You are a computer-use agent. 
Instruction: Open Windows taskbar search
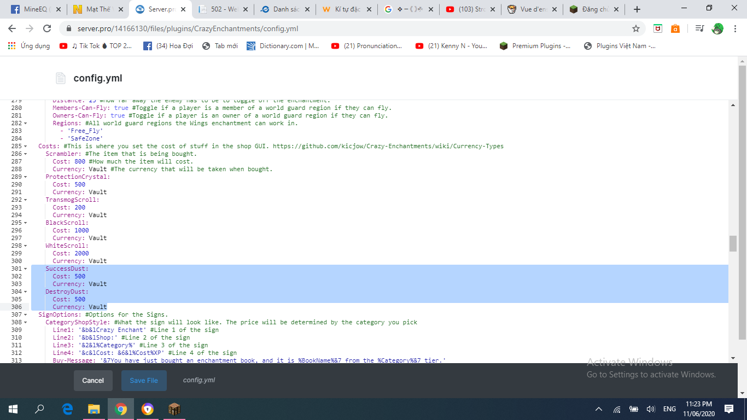pyautogui.click(x=39, y=409)
